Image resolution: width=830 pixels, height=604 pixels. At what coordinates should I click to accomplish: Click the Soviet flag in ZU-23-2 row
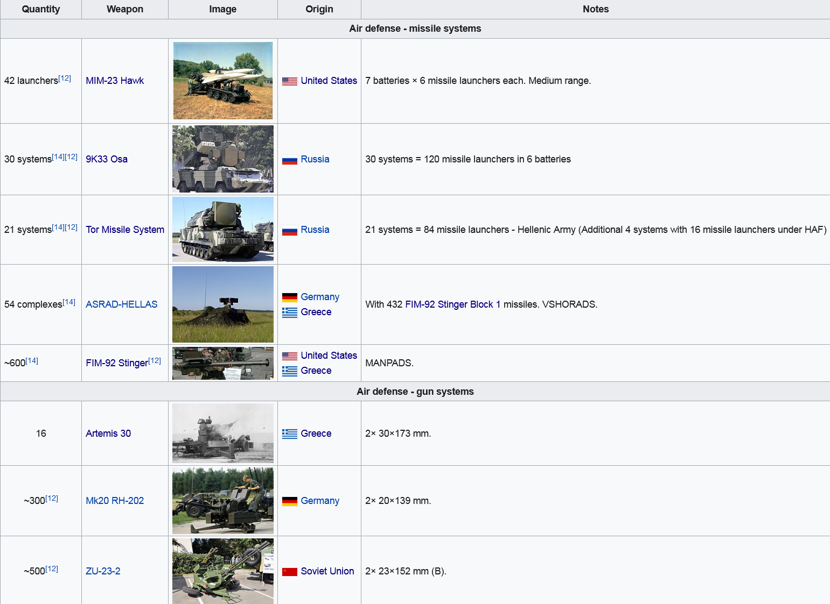290,572
